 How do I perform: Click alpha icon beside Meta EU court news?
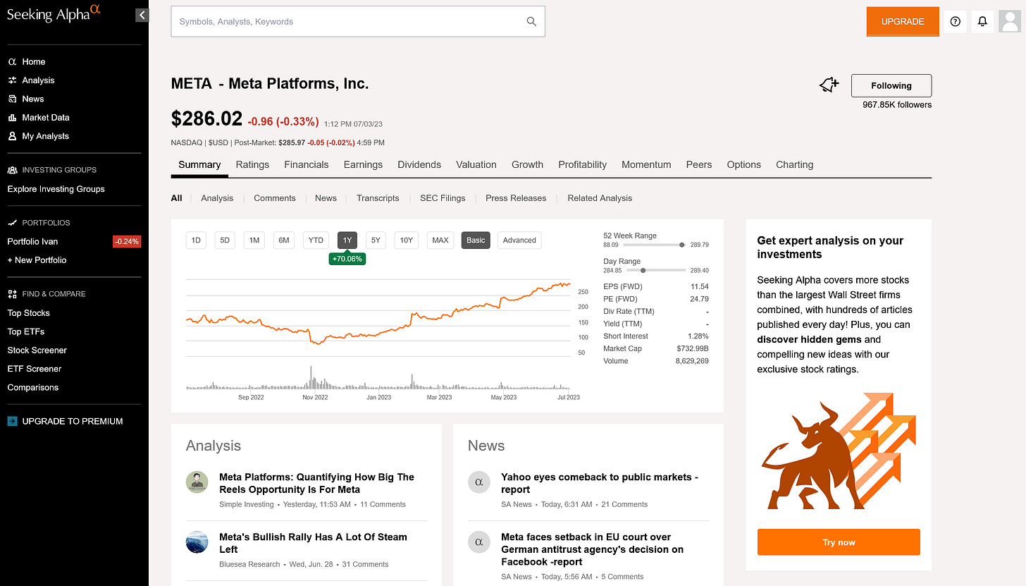click(x=479, y=542)
